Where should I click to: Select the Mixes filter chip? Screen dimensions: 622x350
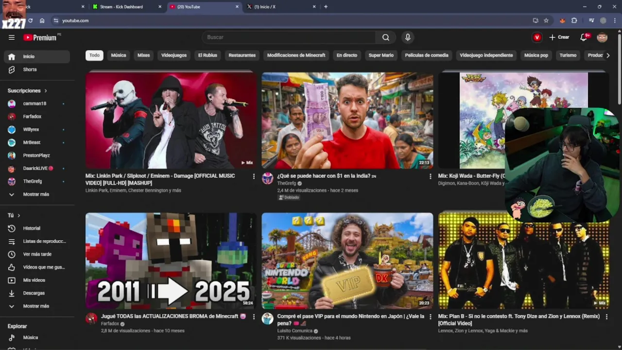coord(144,55)
